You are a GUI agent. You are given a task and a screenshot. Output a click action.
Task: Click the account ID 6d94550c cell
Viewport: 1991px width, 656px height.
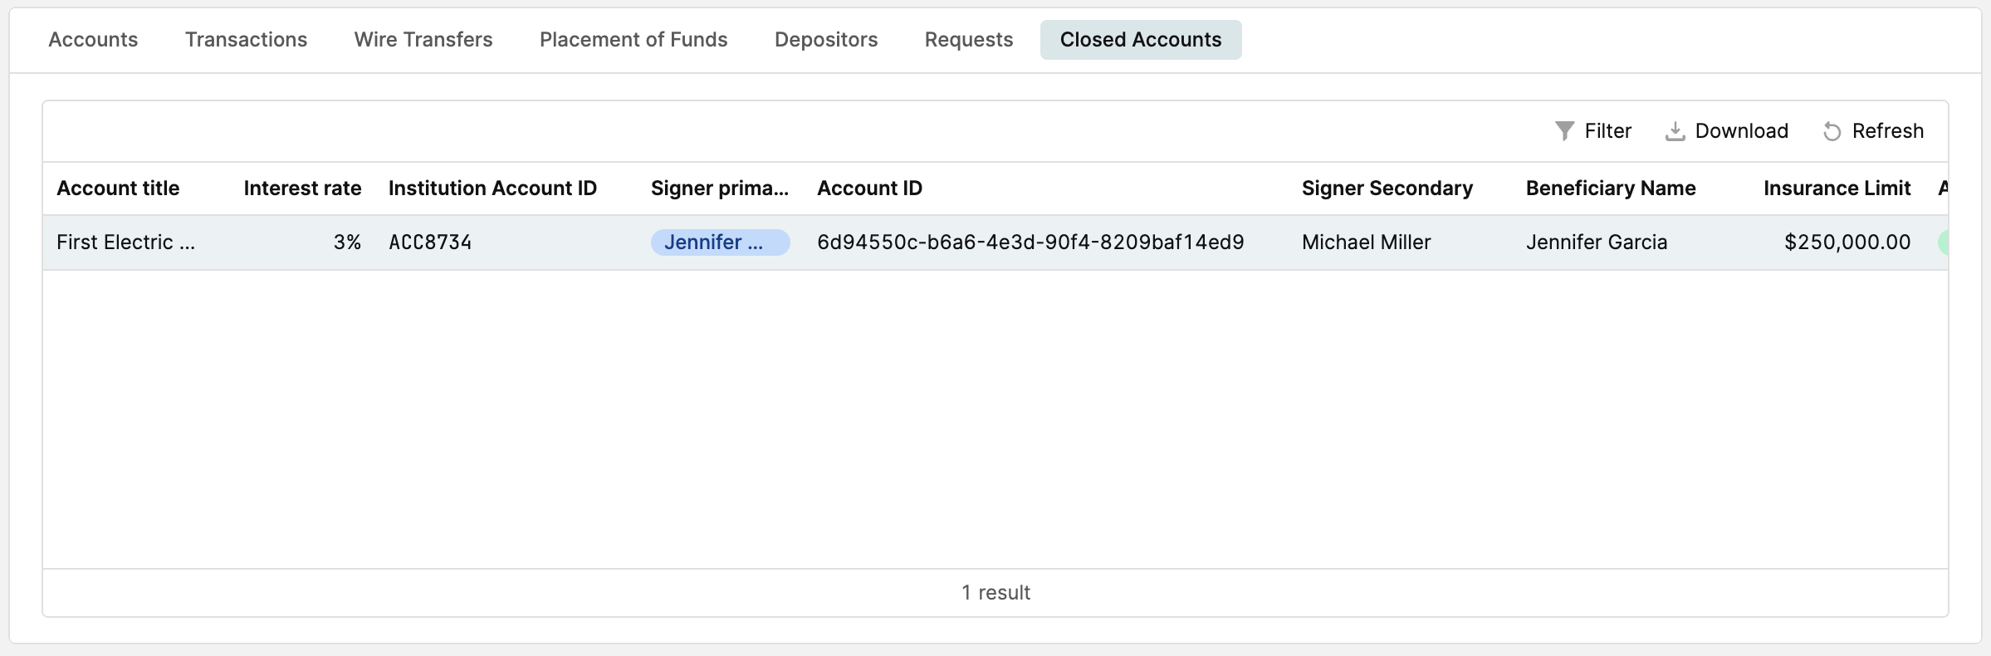[1030, 242]
